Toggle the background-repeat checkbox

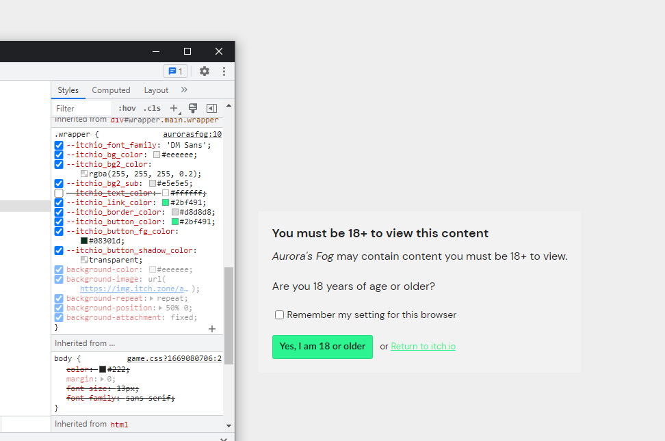pyautogui.click(x=59, y=299)
